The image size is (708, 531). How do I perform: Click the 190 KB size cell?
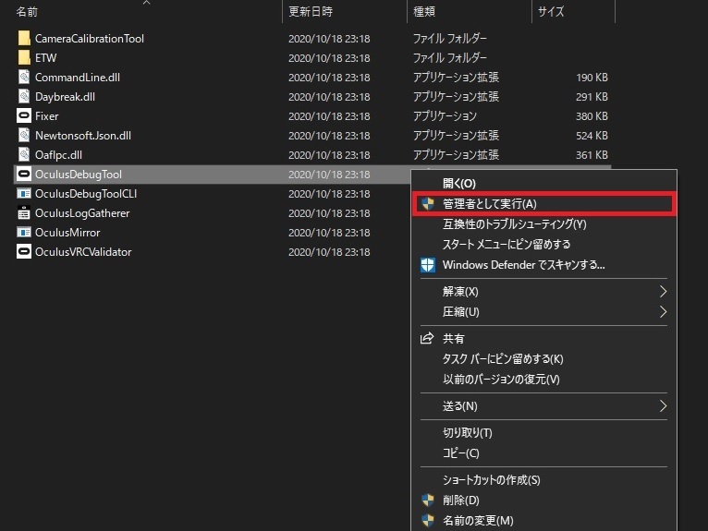click(x=592, y=78)
